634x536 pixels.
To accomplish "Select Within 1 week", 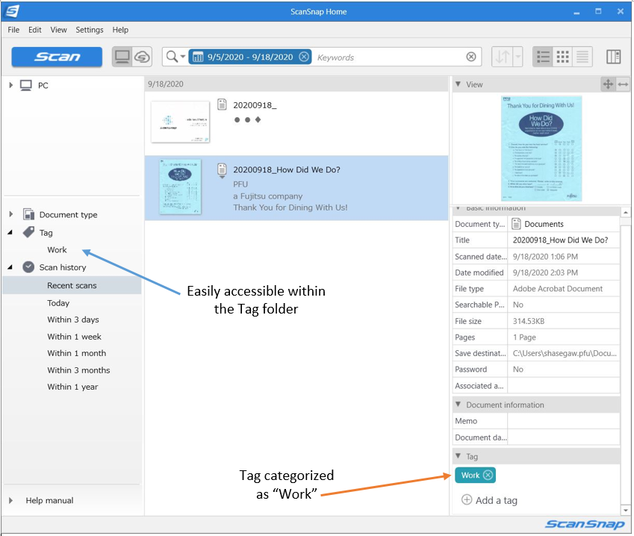I will pos(74,337).
